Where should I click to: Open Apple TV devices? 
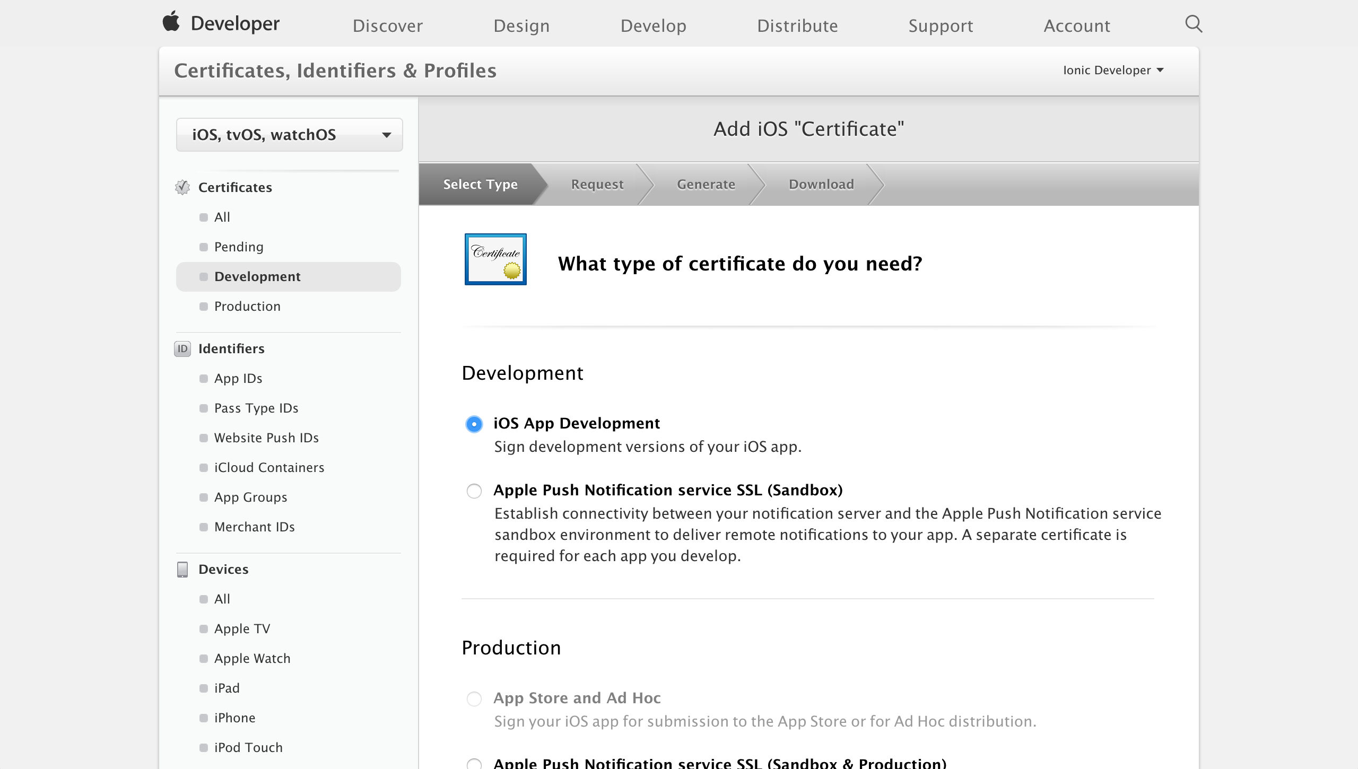pos(242,628)
